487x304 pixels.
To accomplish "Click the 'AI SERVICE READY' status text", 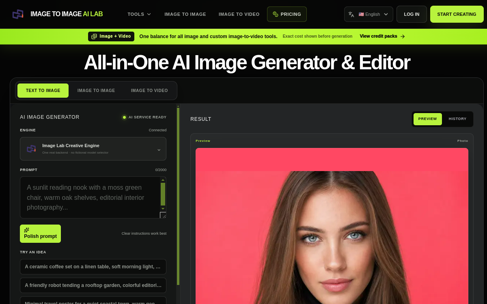I will 147,117.
